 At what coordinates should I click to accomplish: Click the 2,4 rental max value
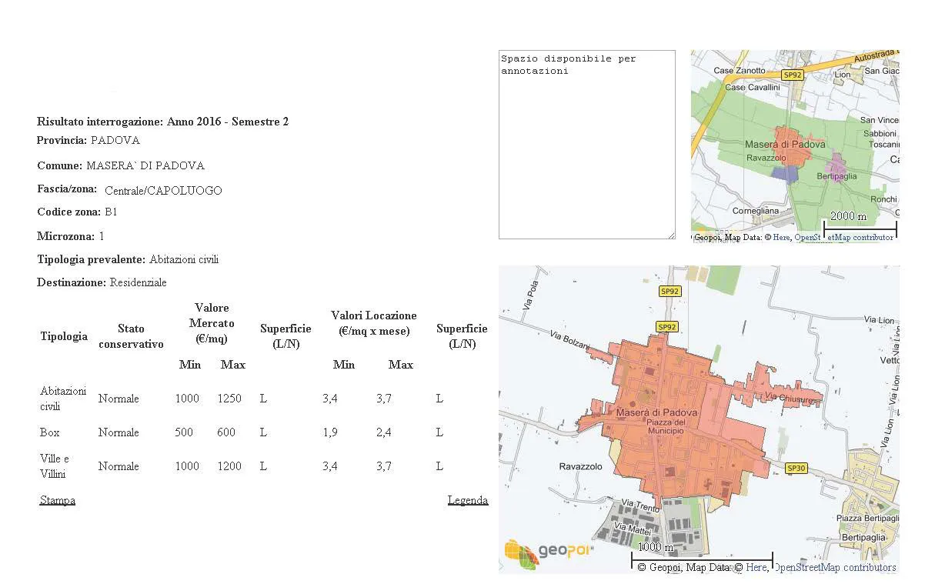[383, 432]
